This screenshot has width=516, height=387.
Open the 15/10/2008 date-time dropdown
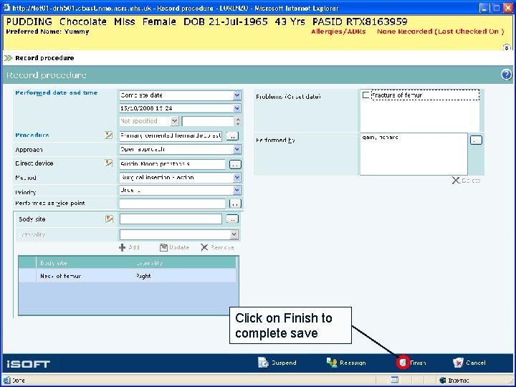[x=237, y=108]
